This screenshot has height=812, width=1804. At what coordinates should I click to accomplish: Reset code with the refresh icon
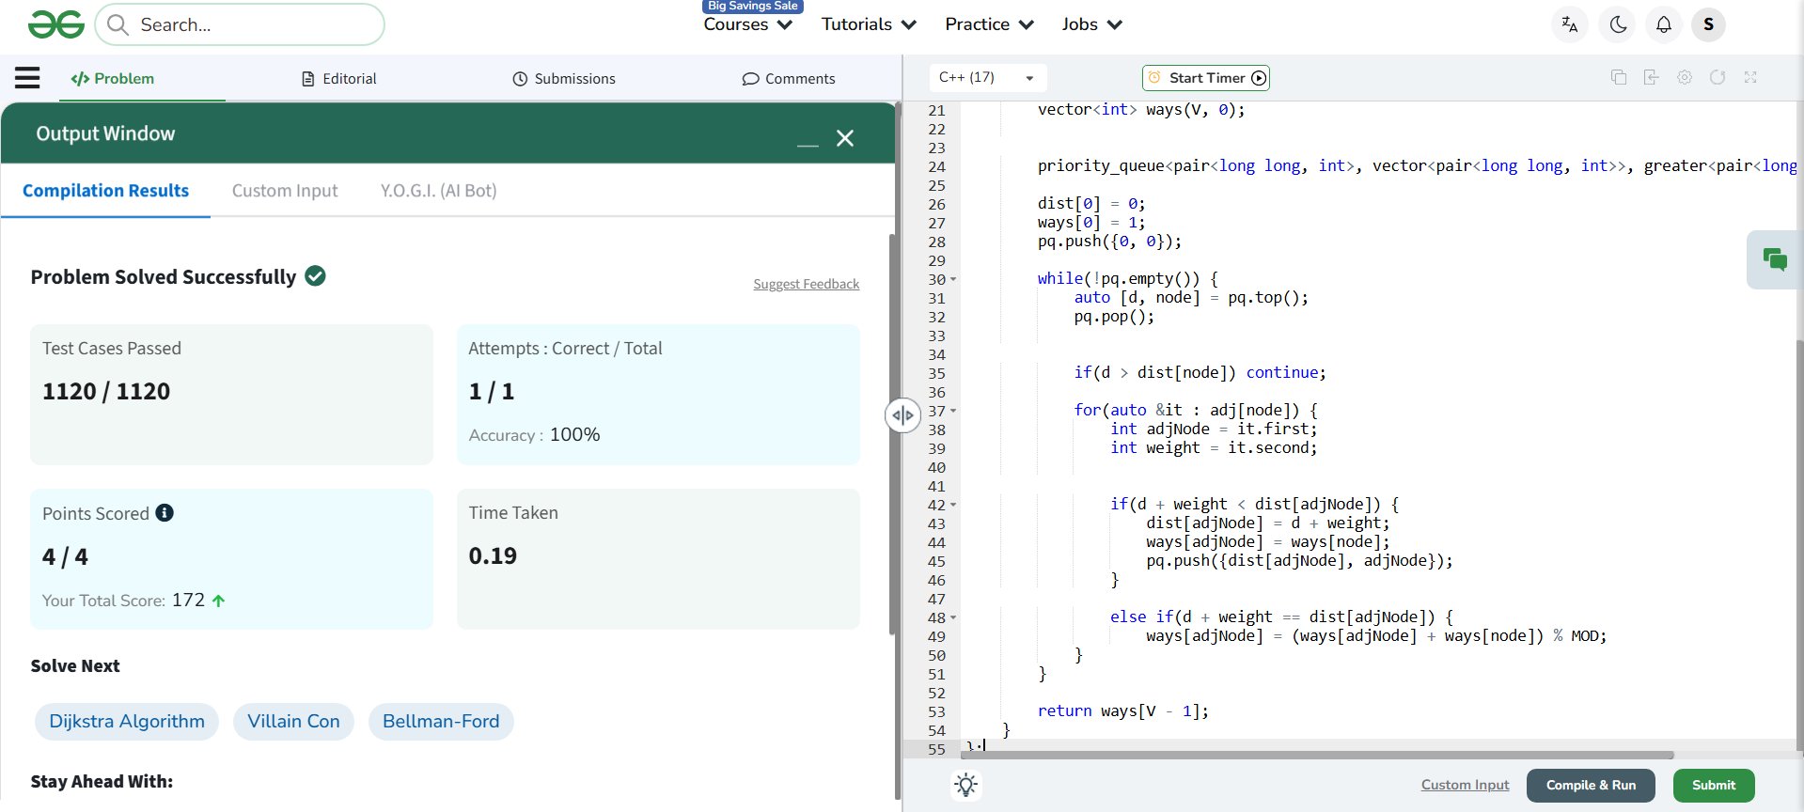pyautogui.click(x=1717, y=77)
